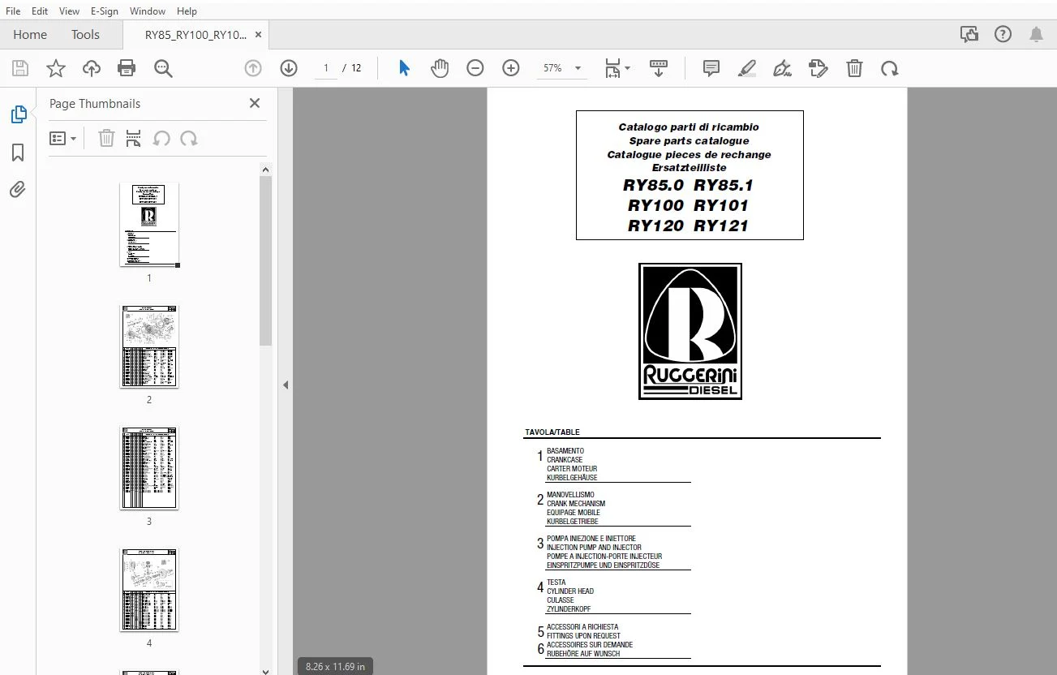This screenshot has height=675, width=1057.
Task: Save the file with the floppy disk icon
Action: [19, 68]
